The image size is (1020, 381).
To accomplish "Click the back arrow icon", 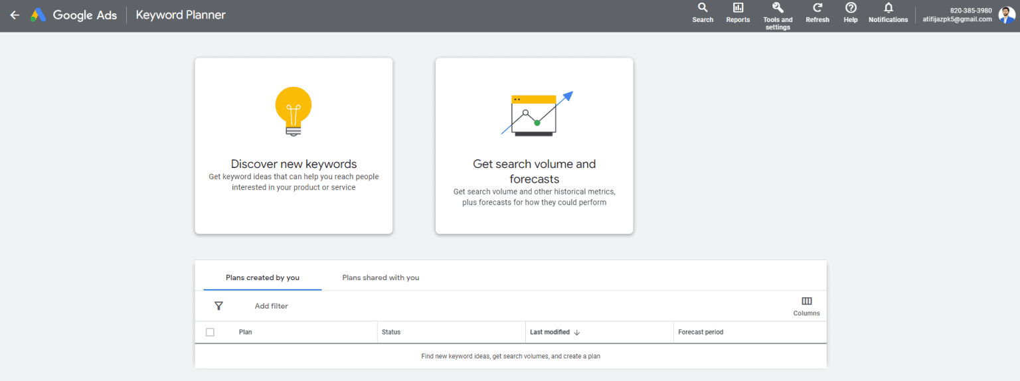I will 15,15.
